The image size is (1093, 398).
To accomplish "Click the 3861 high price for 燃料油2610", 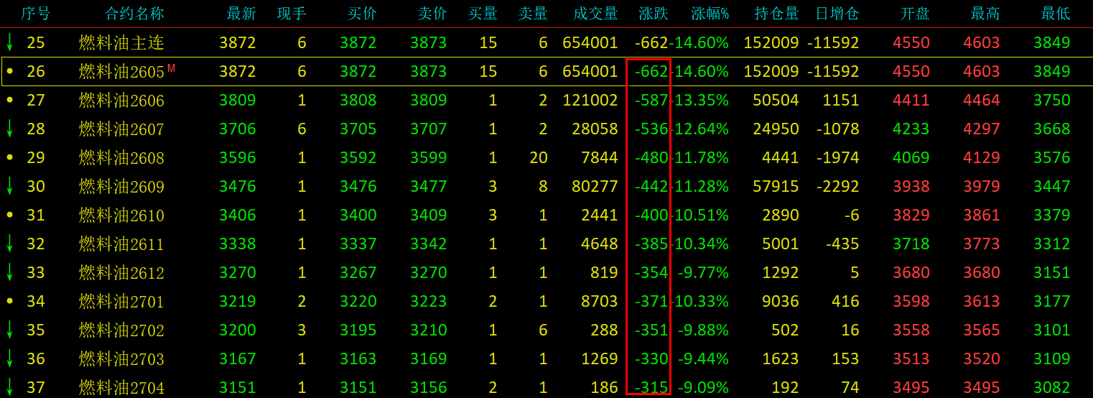I will click(x=981, y=216).
